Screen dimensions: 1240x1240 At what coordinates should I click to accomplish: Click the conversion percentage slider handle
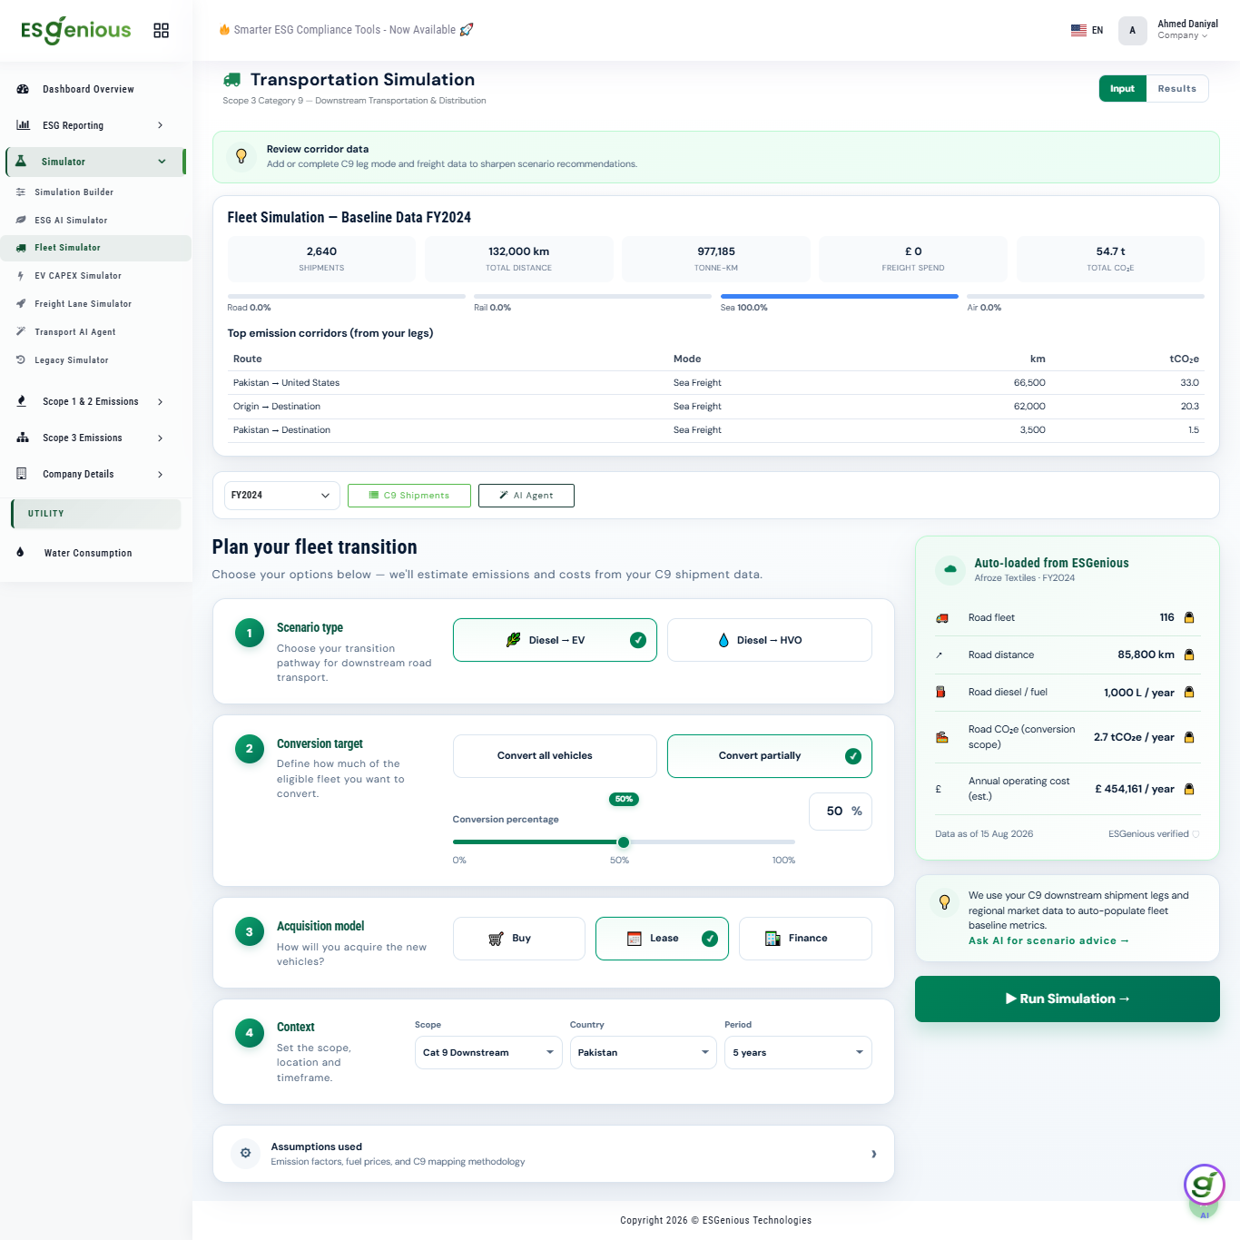[624, 842]
